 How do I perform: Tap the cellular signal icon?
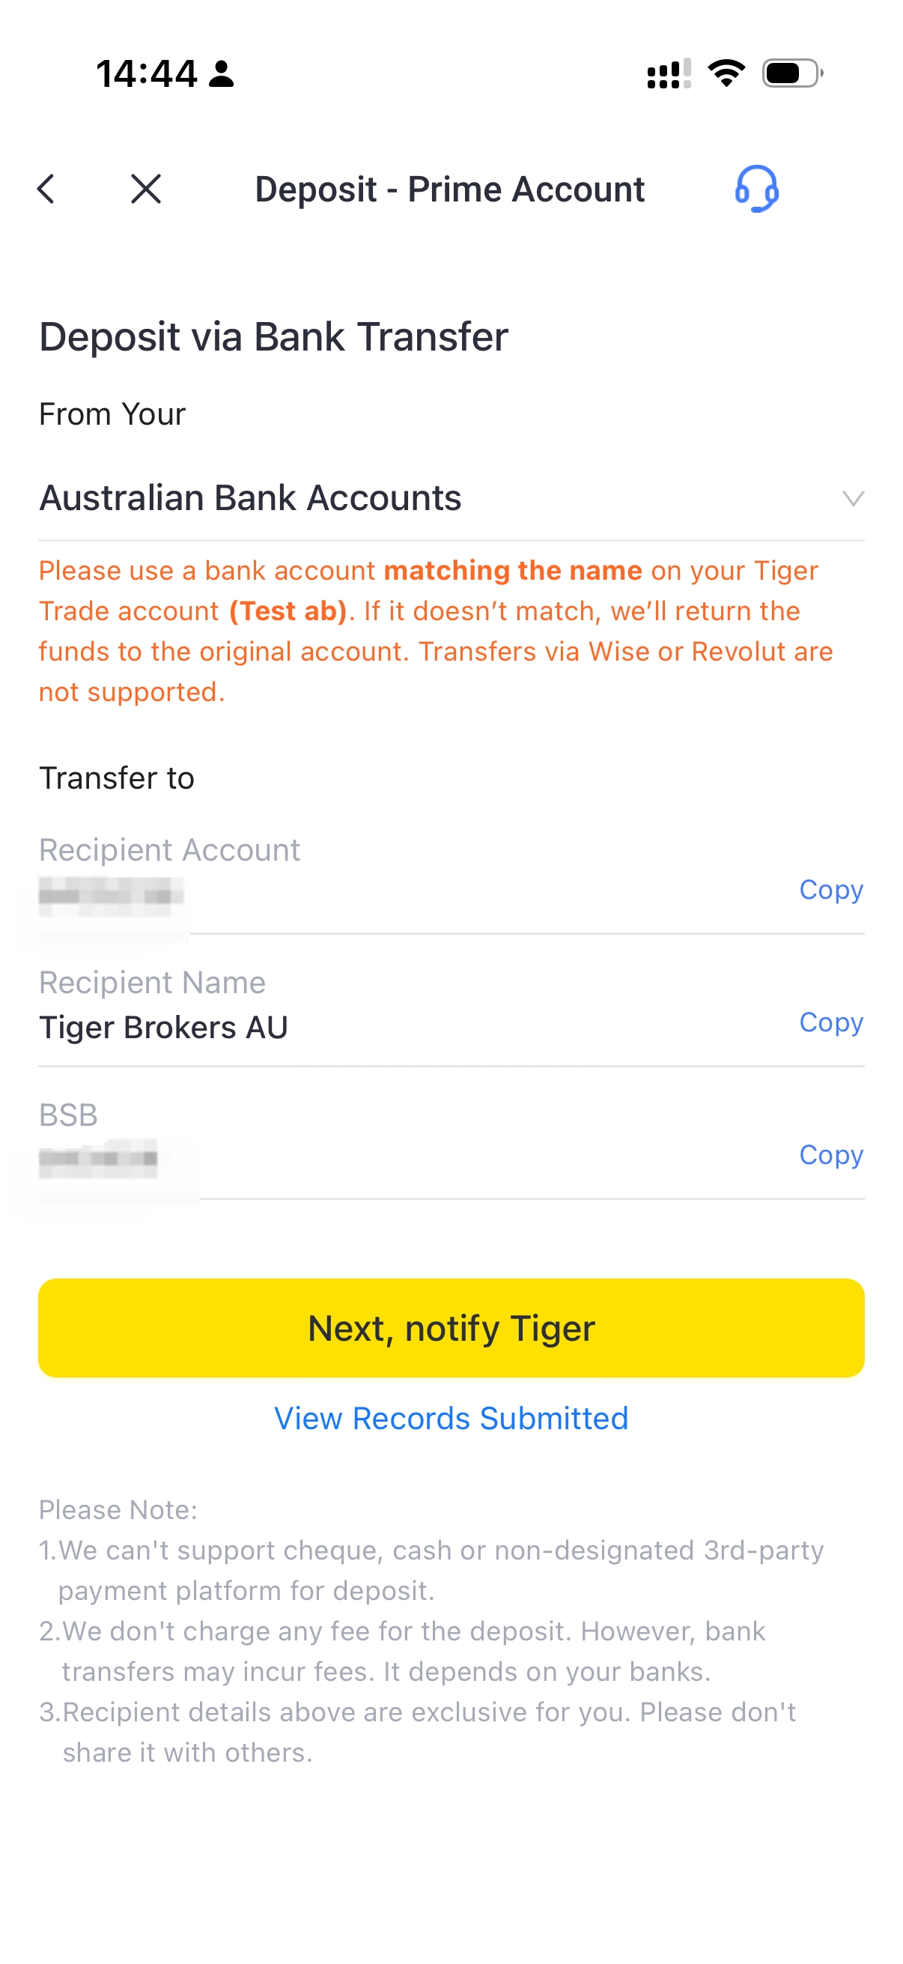point(669,74)
